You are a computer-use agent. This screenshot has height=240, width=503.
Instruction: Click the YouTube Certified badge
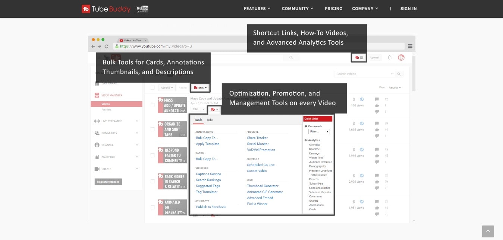pos(142,9)
